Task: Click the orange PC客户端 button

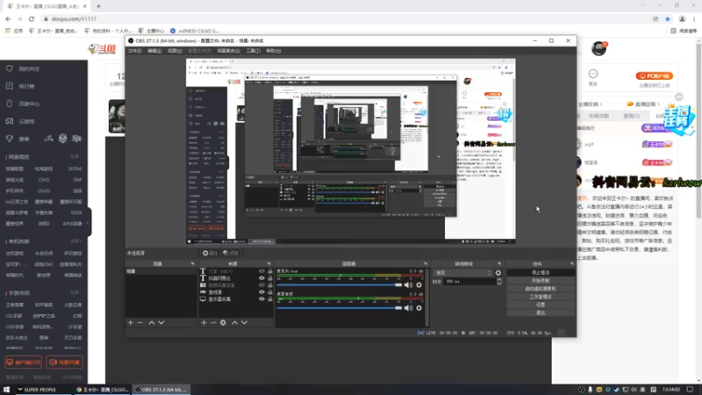Action: 654,75
